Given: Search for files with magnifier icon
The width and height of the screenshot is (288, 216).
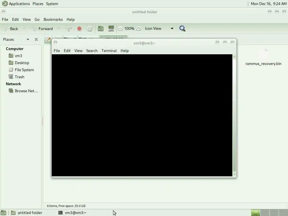Looking at the screenshot, I should (182, 29).
